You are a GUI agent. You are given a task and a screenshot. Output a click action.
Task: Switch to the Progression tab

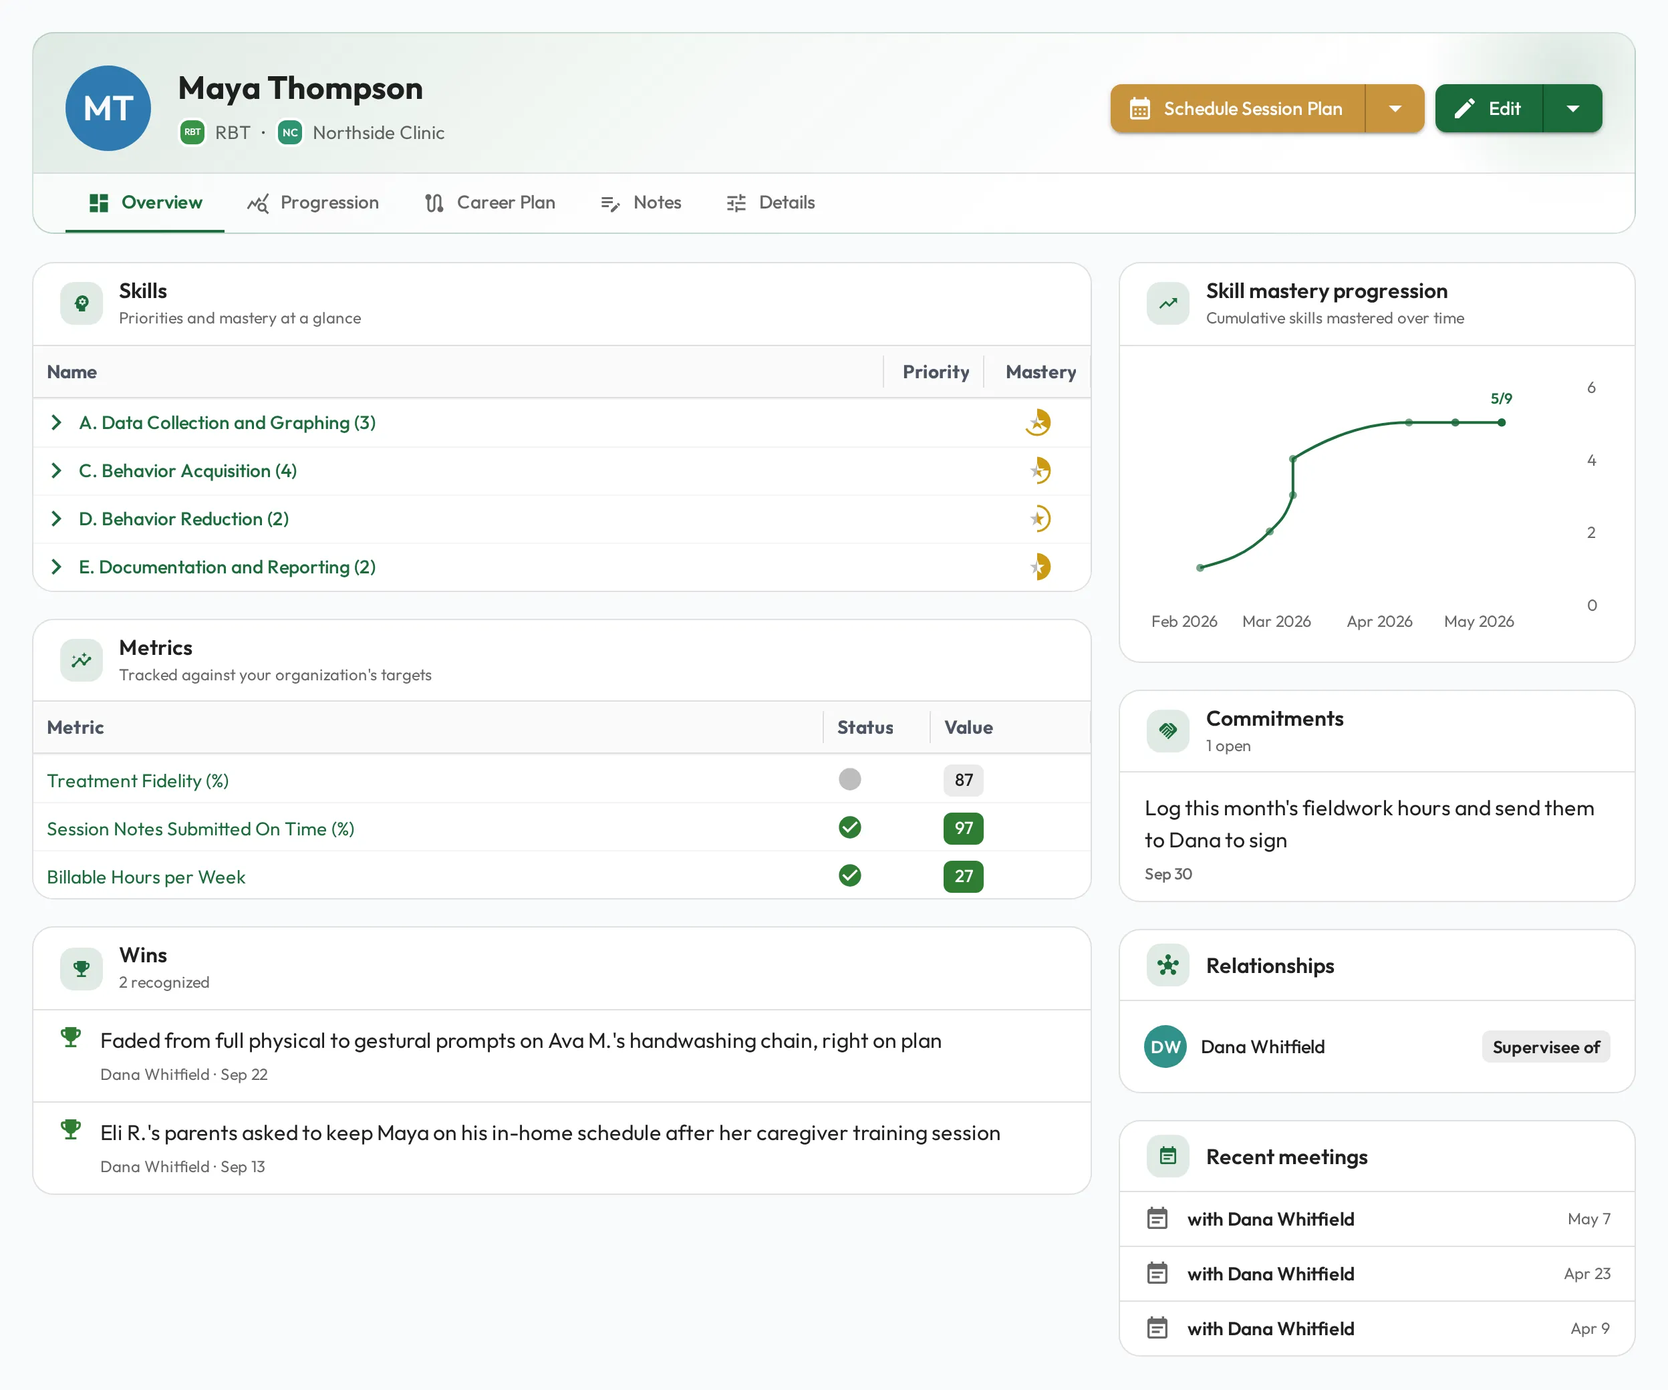click(x=313, y=202)
